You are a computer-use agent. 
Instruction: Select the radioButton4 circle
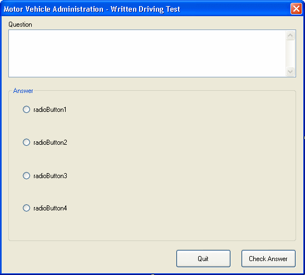click(x=26, y=208)
